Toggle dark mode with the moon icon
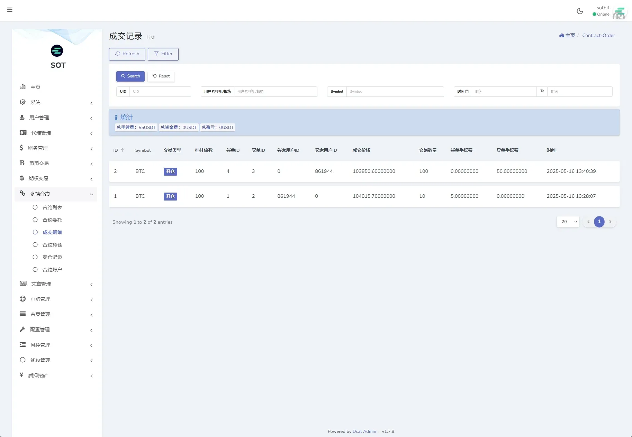Viewport: 632px width, 437px height. click(x=580, y=11)
